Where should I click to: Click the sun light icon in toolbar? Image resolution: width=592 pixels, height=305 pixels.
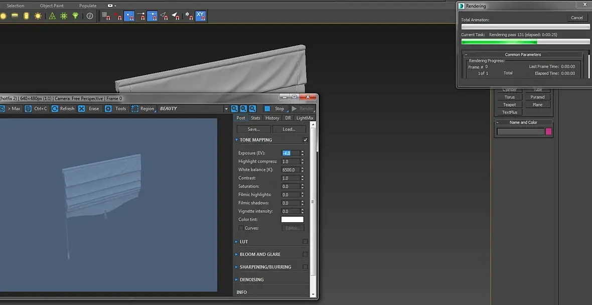(x=38, y=16)
